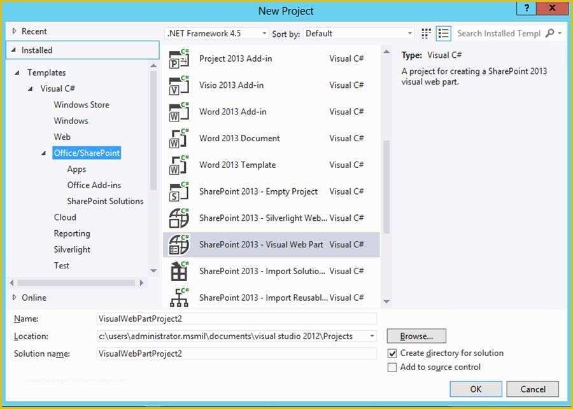Switch templates to medium list view
This screenshot has width=573, height=409.
tap(444, 34)
